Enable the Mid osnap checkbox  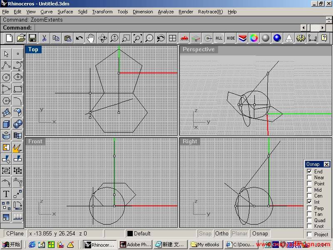click(x=309, y=190)
